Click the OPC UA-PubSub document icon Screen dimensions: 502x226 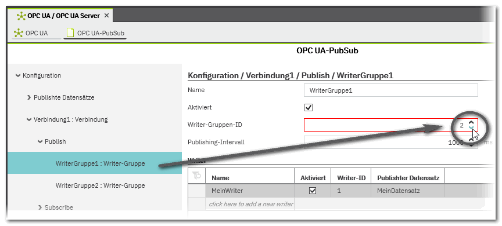coord(70,32)
